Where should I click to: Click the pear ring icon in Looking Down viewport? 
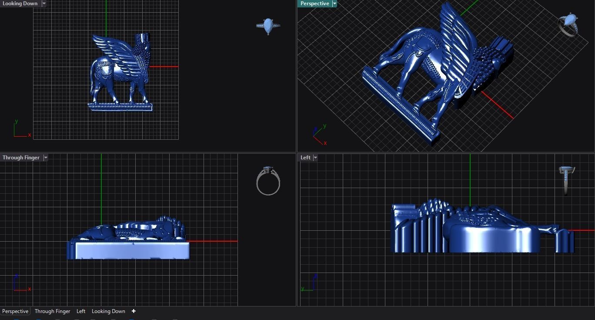click(x=268, y=26)
